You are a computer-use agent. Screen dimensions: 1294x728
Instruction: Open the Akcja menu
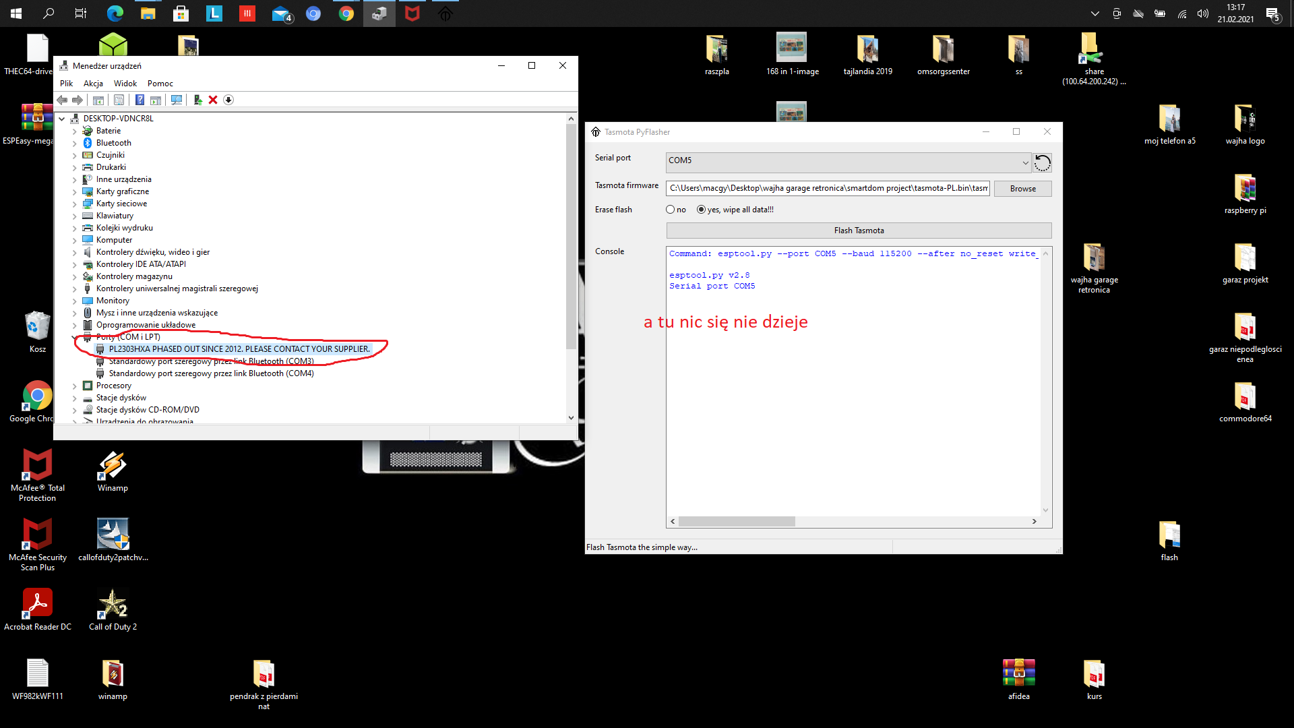pos(93,84)
